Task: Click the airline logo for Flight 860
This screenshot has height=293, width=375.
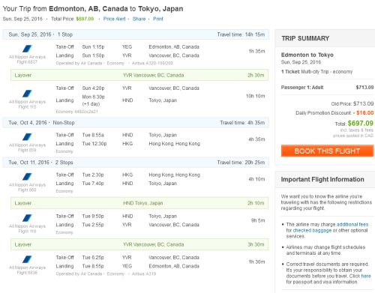Action: pos(27,177)
